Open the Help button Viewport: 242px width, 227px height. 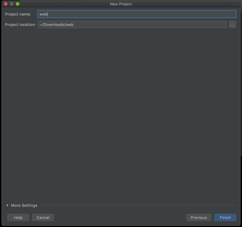pyautogui.click(x=18, y=217)
